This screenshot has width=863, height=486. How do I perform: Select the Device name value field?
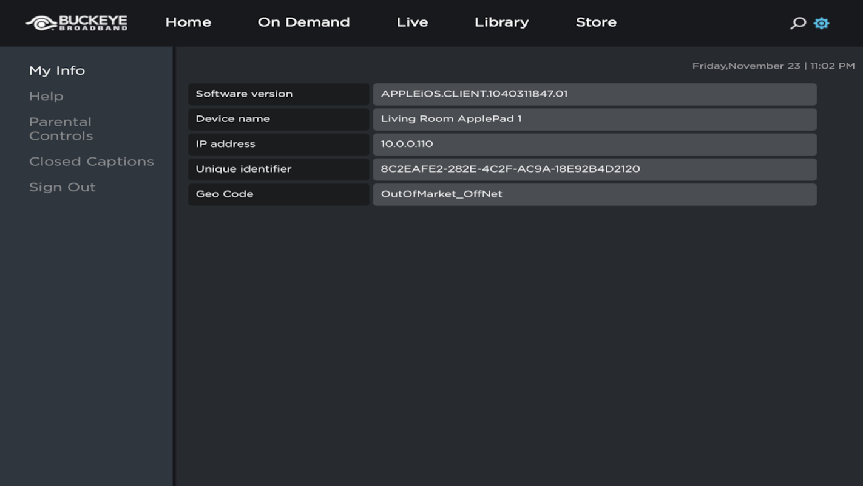(595, 119)
